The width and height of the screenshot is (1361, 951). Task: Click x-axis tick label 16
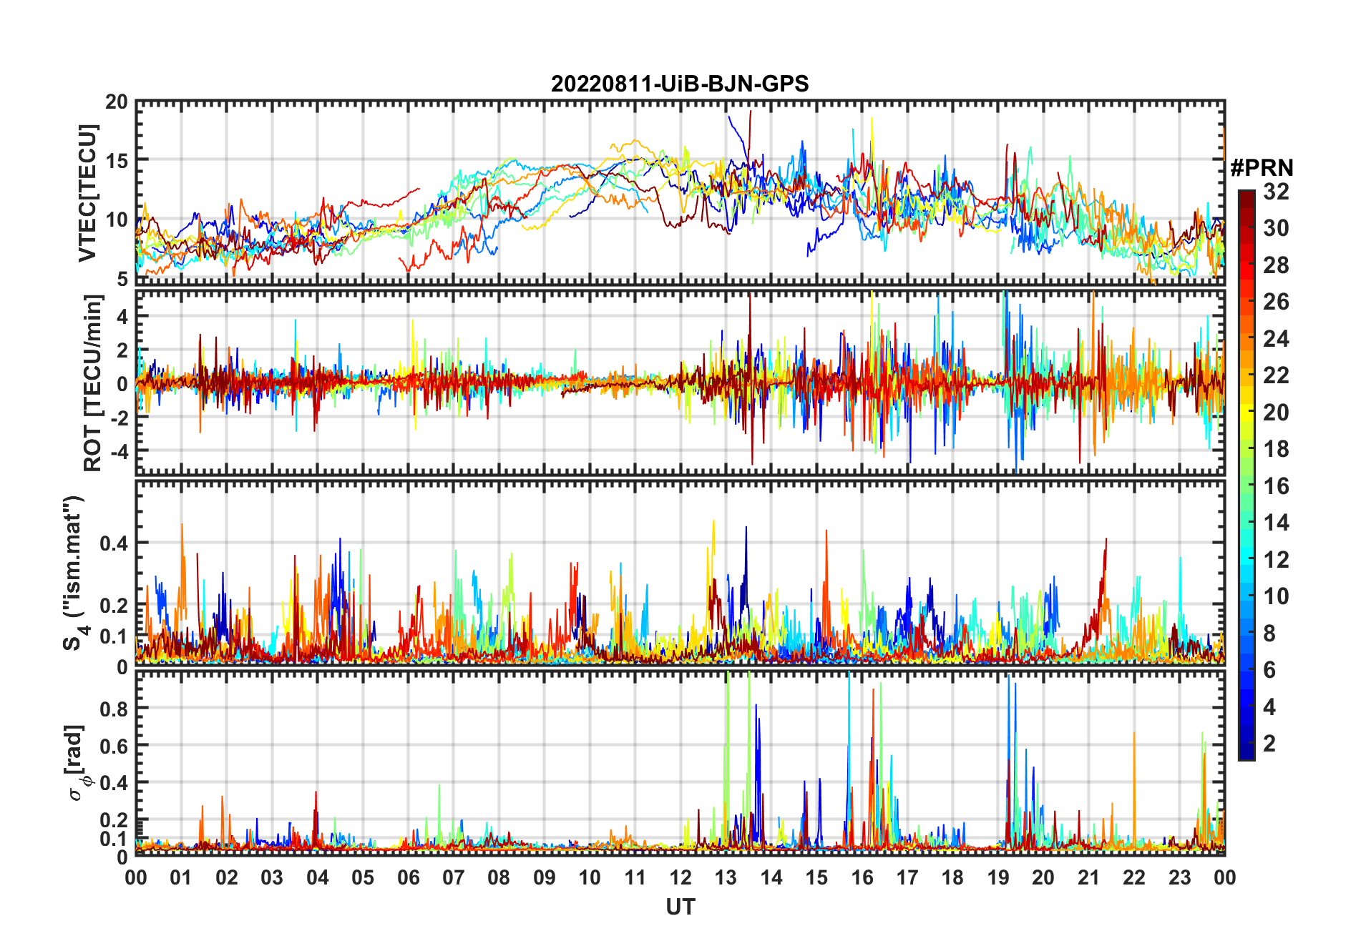click(862, 877)
